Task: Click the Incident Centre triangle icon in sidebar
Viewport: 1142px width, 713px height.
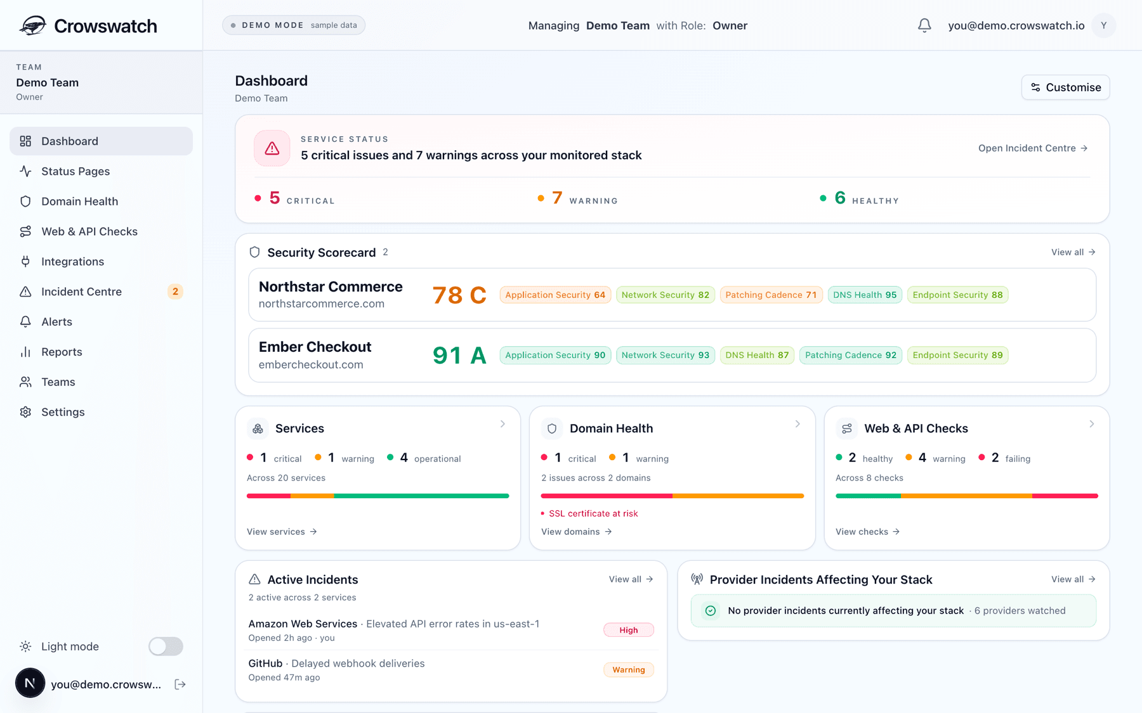Action: (25, 292)
